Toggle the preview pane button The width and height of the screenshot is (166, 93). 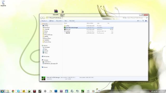tap(143, 21)
